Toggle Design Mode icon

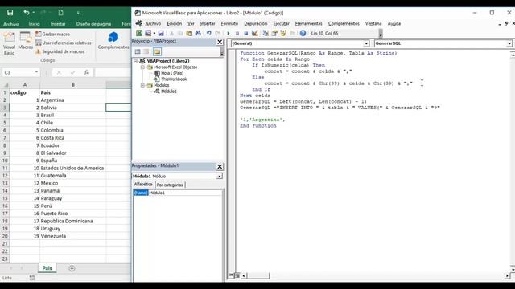point(254,33)
